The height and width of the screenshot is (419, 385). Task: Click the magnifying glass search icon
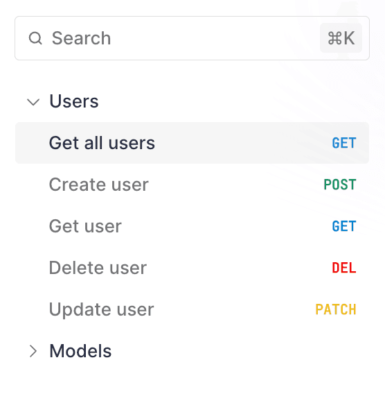pyautogui.click(x=35, y=38)
